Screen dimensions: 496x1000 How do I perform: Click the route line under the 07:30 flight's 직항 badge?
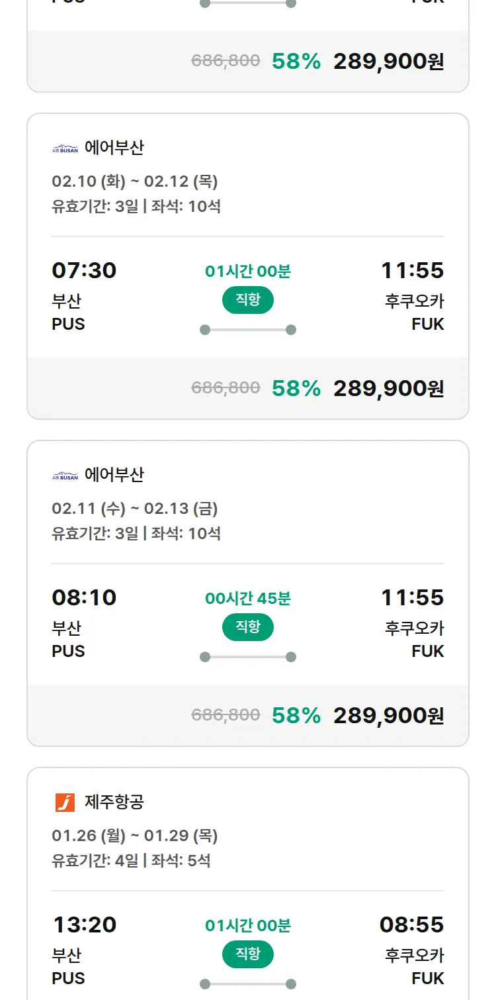248,330
